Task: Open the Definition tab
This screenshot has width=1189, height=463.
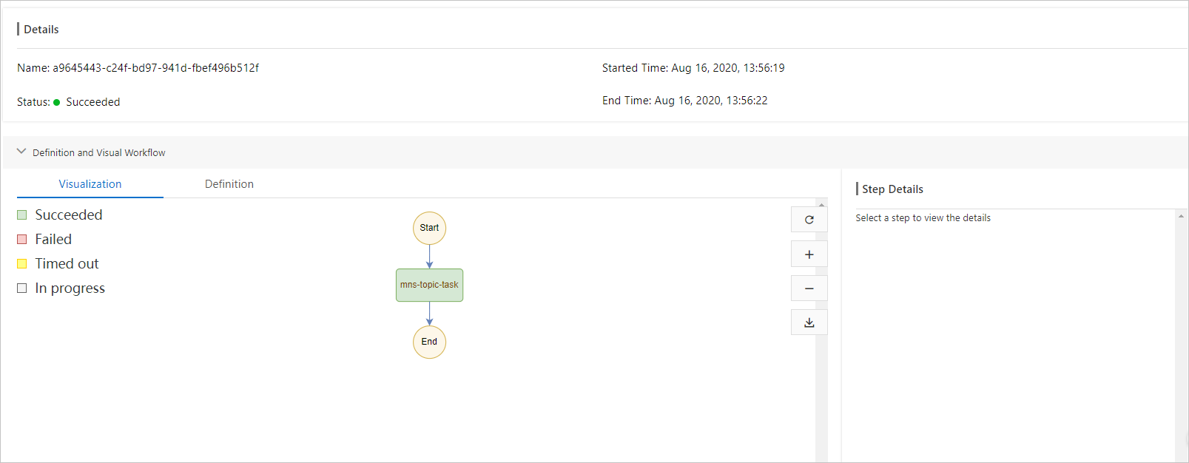Action: (x=229, y=184)
